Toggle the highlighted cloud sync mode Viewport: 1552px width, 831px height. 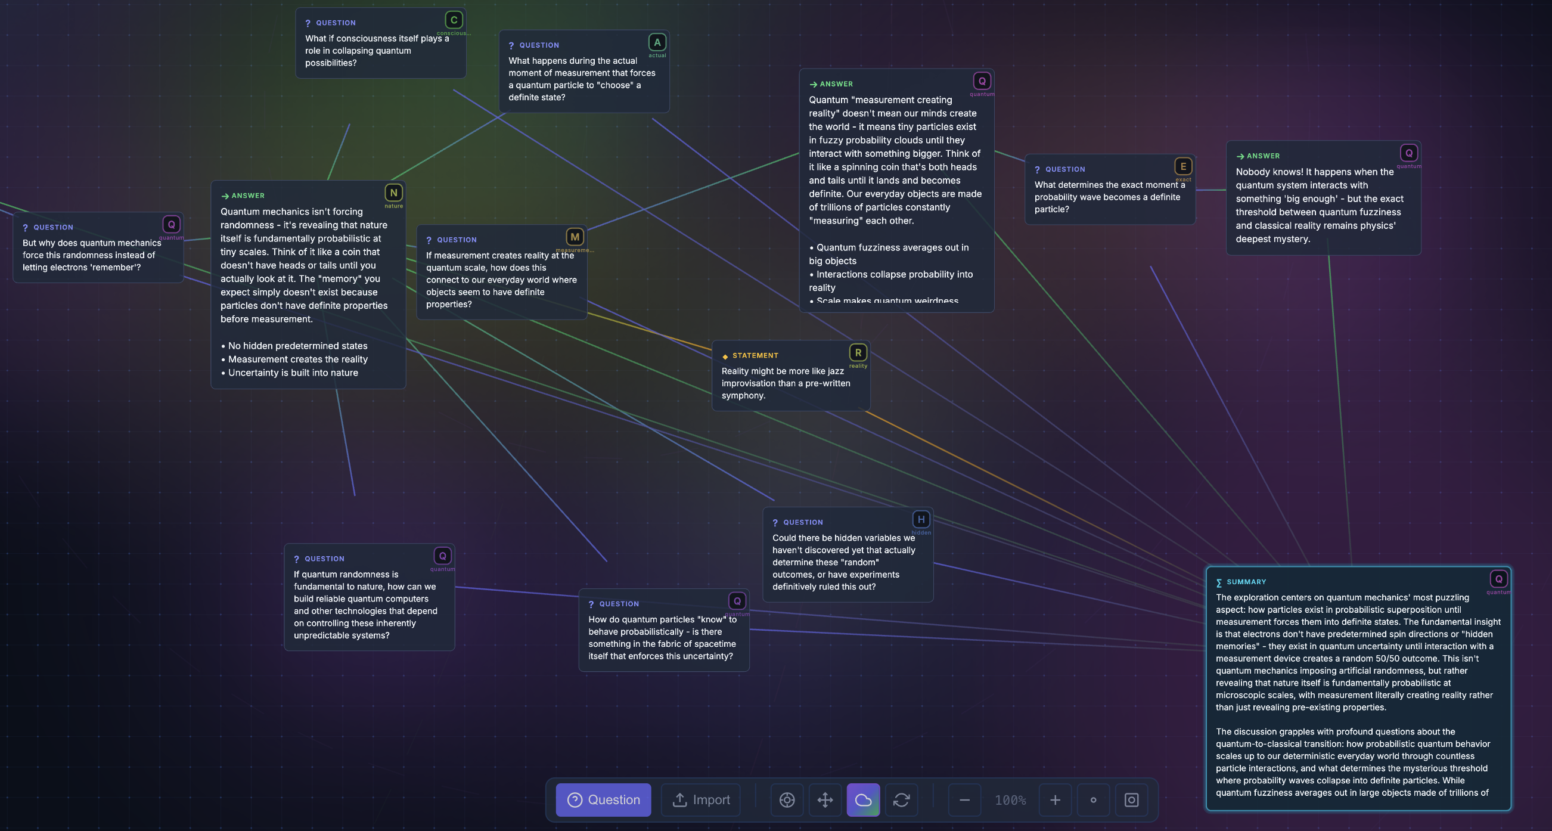click(x=863, y=799)
